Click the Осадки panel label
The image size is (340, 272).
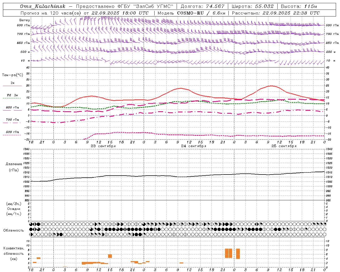coord(14,209)
